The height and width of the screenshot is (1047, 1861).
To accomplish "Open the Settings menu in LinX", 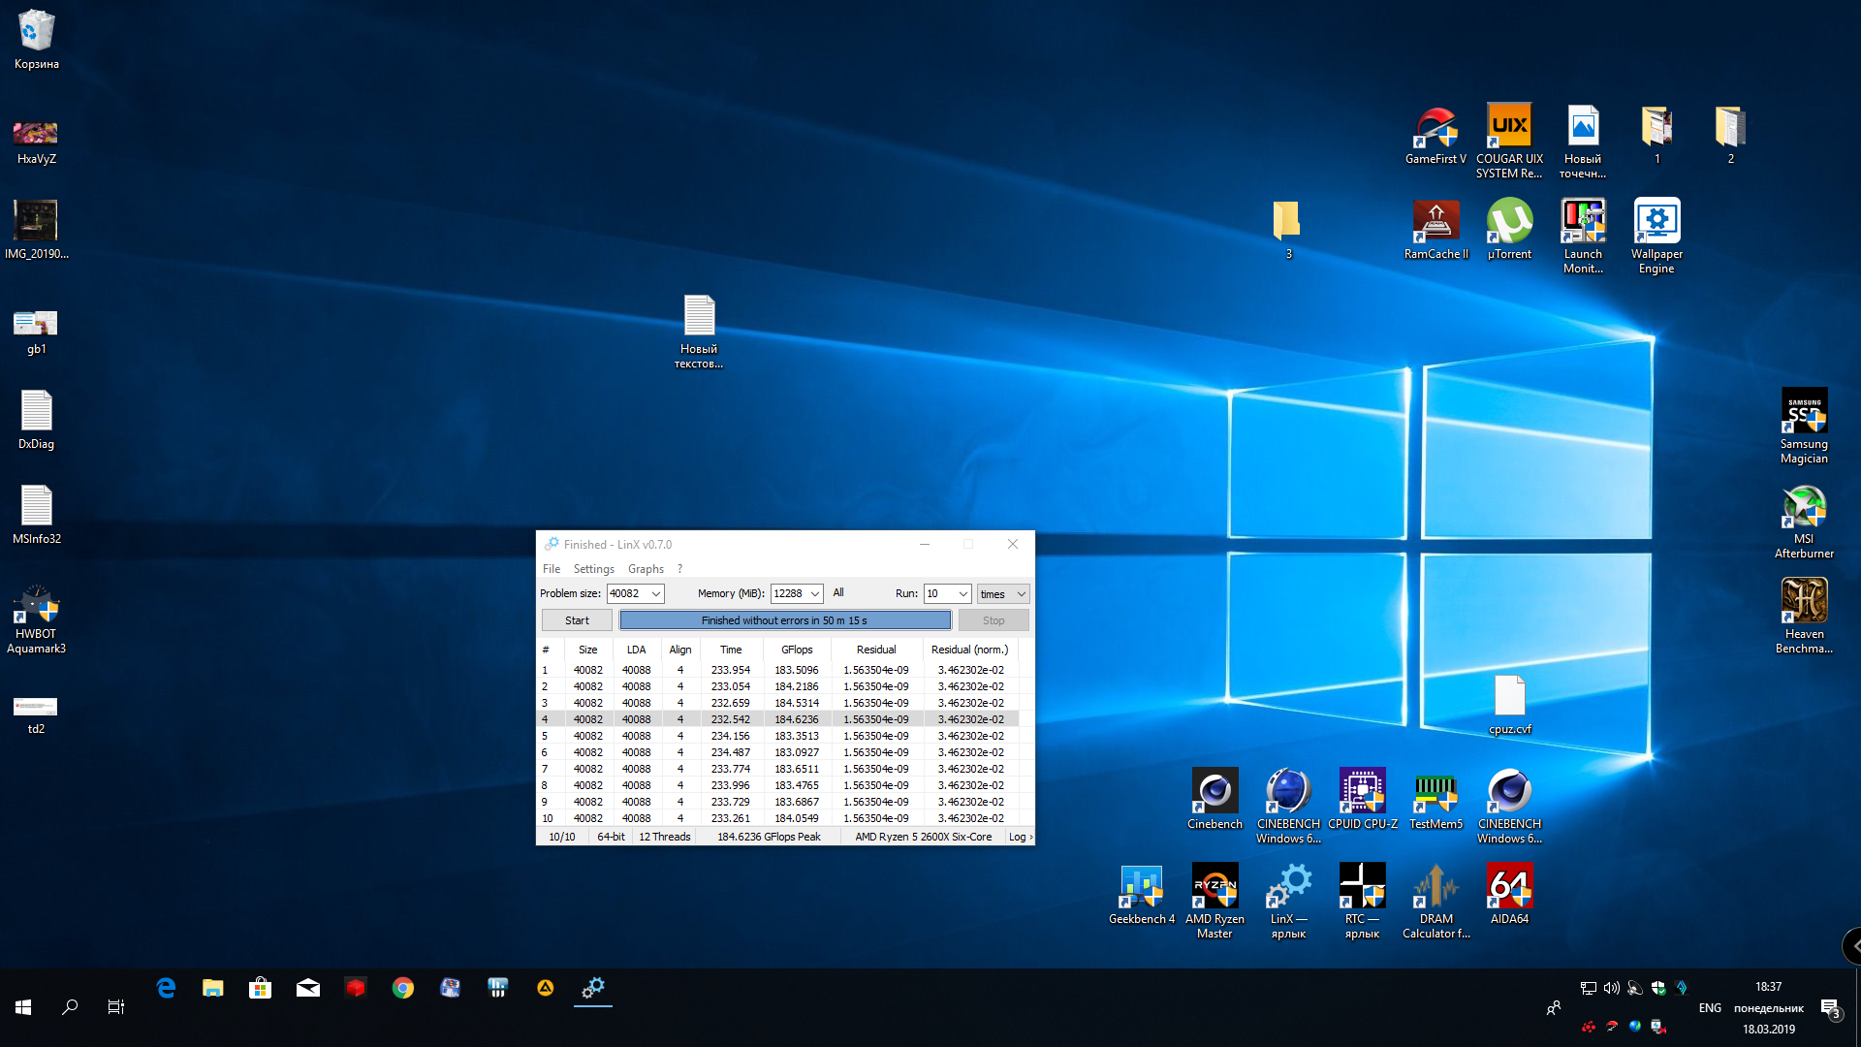I will click(x=593, y=569).
